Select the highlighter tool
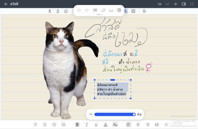 (x=58, y=11)
